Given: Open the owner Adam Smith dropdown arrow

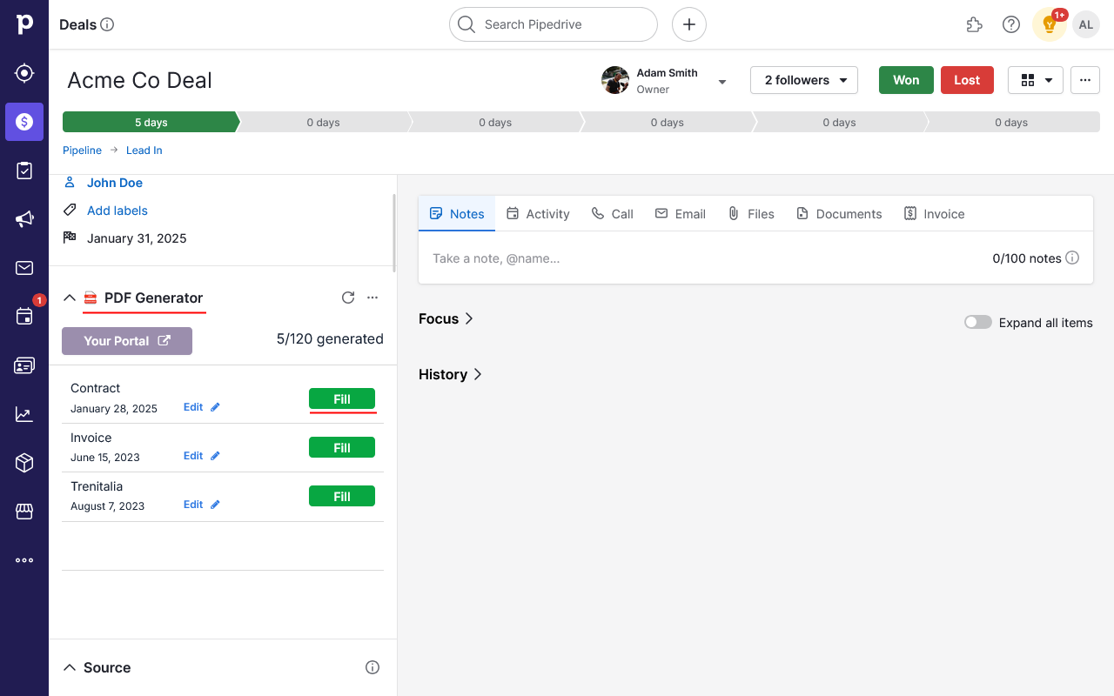Looking at the screenshot, I should pyautogui.click(x=721, y=82).
